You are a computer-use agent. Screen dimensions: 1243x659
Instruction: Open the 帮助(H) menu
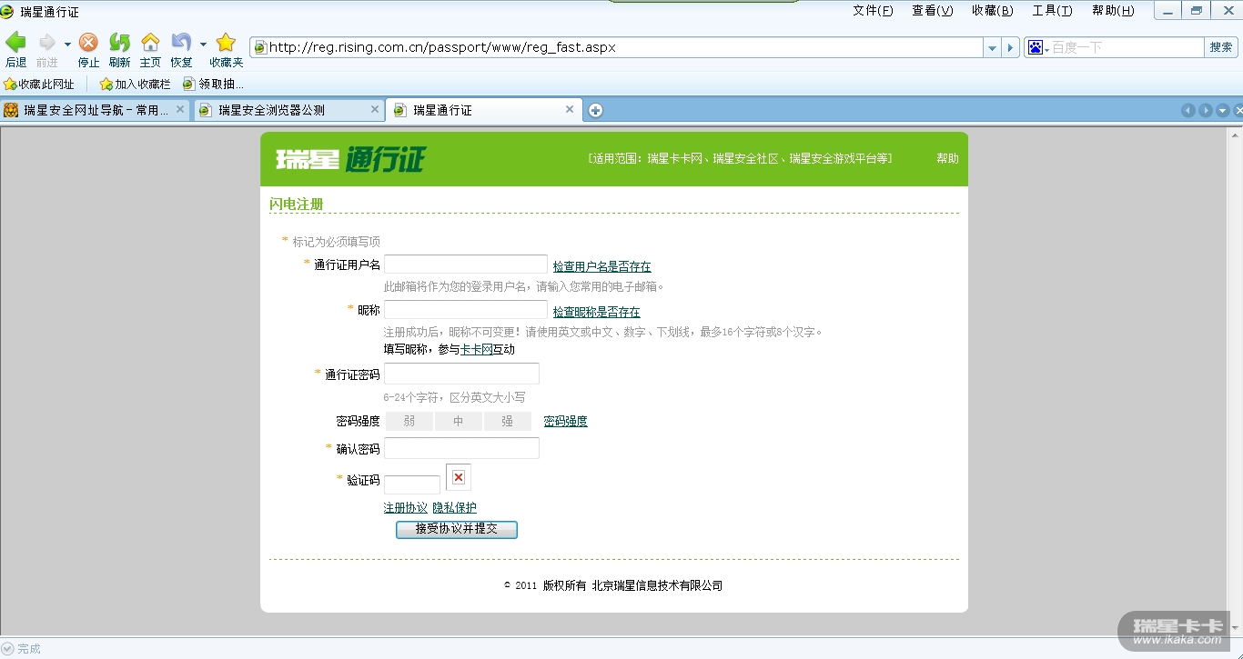1113,11
